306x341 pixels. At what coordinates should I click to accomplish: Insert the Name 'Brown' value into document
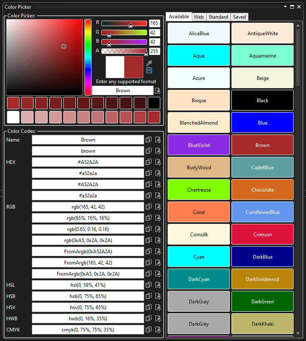click(158, 140)
